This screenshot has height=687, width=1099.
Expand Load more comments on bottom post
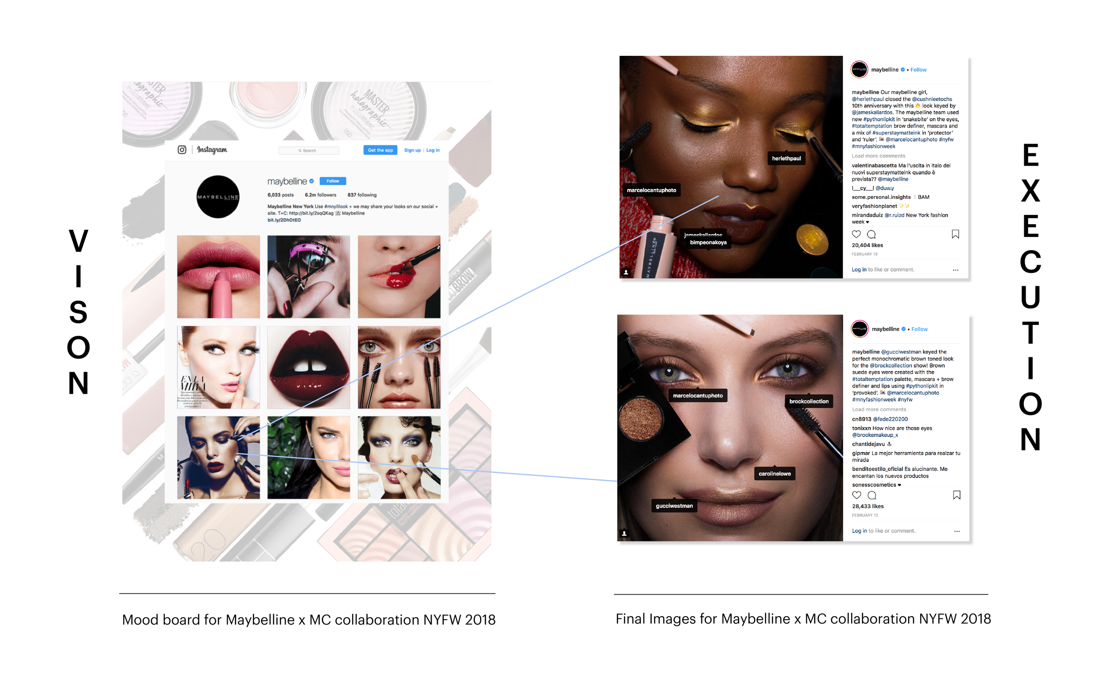click(x=879, y=409)
